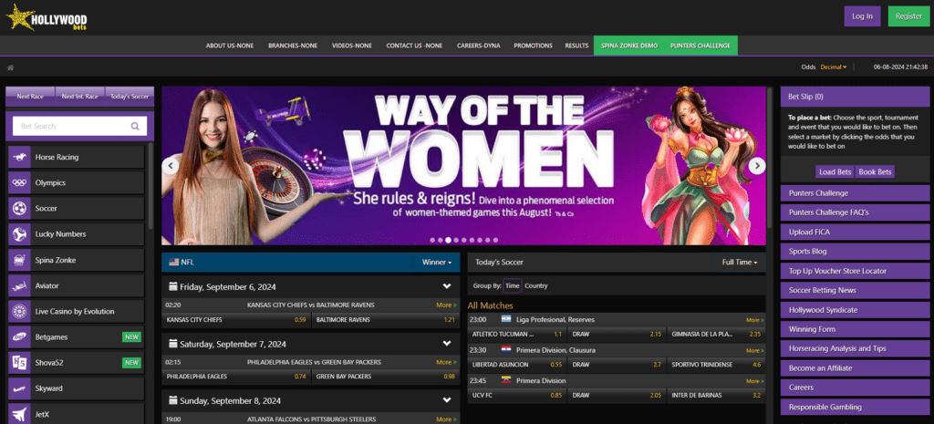This screenshot has width=934, height=424.
Task: Click Paraguay flag for Primera Division, Clausura
Action: 506,349
